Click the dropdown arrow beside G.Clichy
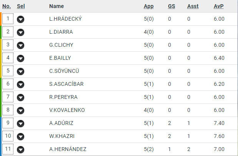The height and width of the screenshot is (156, 238). click(21, 45)
